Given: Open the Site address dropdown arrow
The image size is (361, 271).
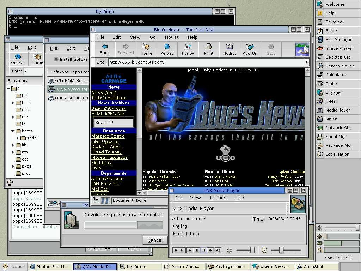Looking at the screenshot, I should click(306, 62).
